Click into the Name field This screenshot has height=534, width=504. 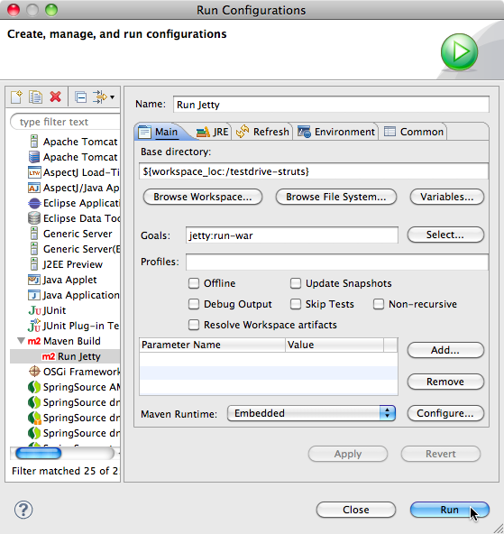pyautogui.click(x=331, y=105)
